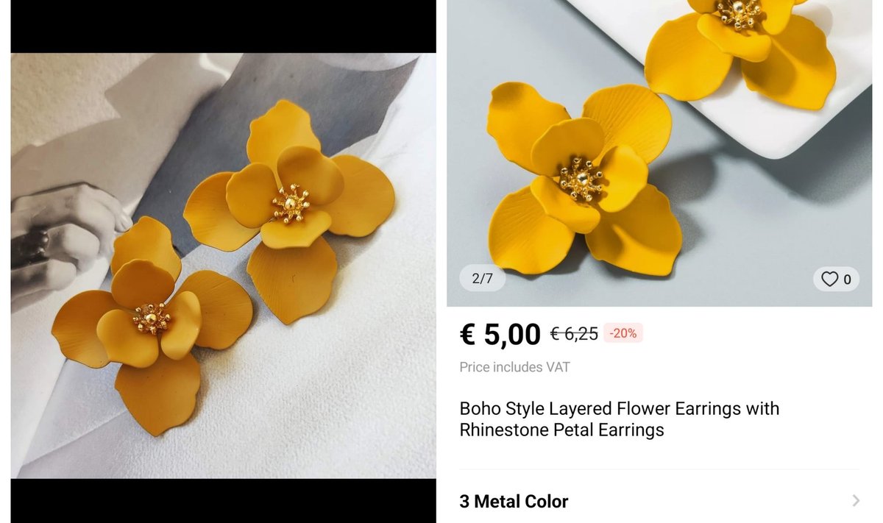Screen dimensions: 883x523
Task: Click the gold stamen center of gallery flower
Action: point(581,178)
